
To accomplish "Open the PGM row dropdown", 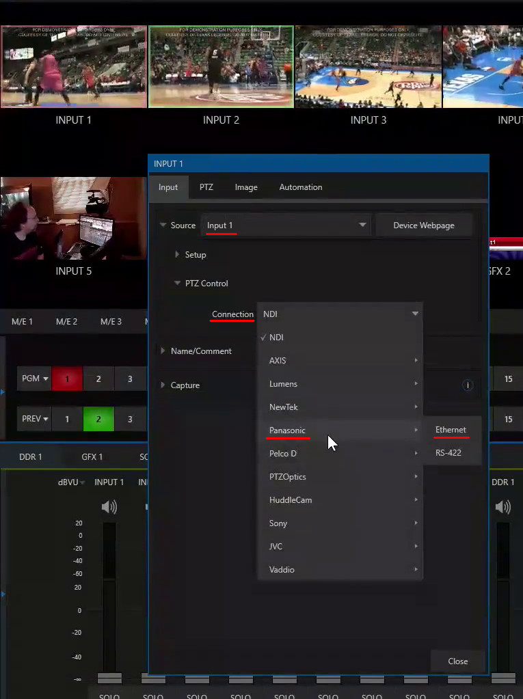I will click(34, 379).
